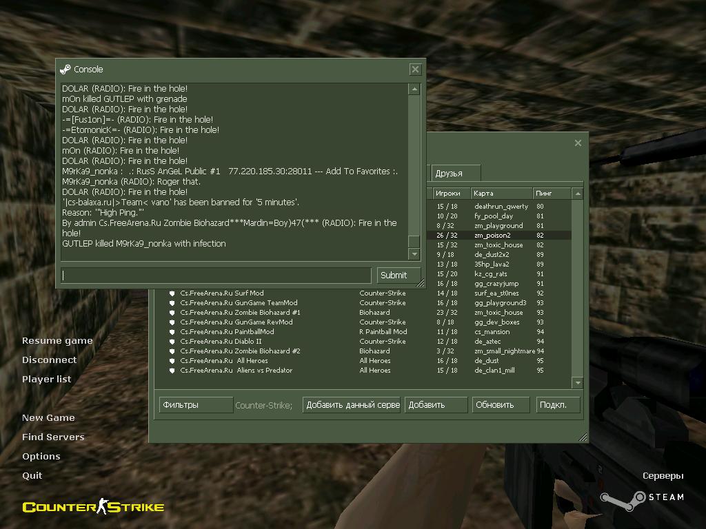Select the zm_playground map row
Screen dimensions: 706x529
[x=499, y=226]
